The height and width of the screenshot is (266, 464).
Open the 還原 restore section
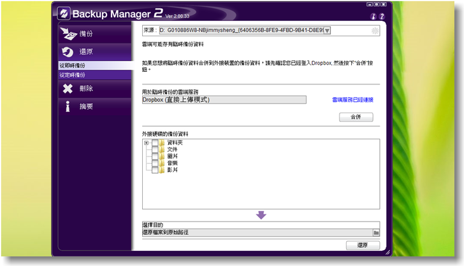pos(95,52)
